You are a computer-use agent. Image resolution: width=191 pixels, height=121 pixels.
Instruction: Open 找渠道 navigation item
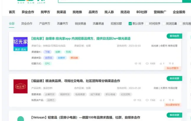61,12
